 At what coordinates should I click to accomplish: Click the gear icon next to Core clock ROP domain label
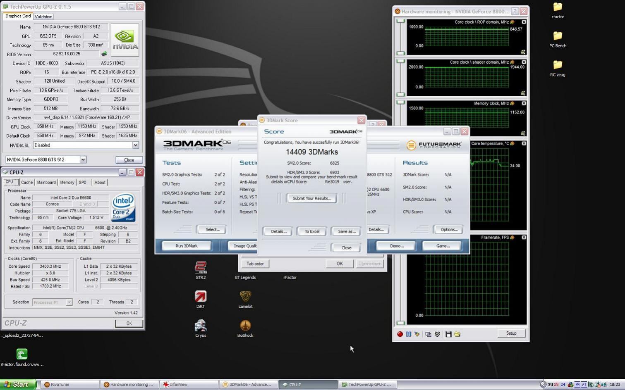click(x=512, y=22)
